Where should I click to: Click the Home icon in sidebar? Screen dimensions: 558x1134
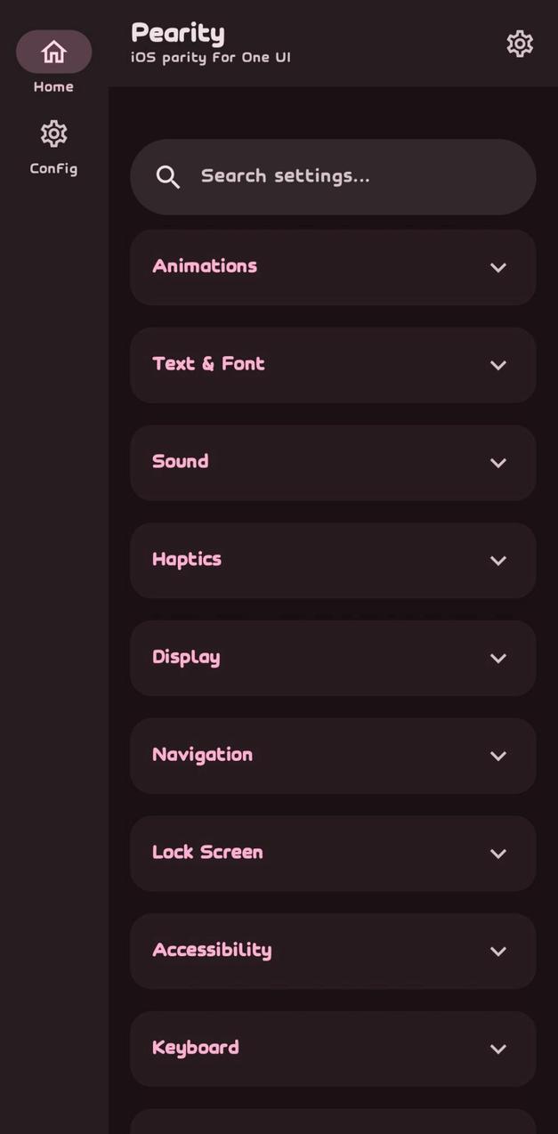[x=53, y=52]
